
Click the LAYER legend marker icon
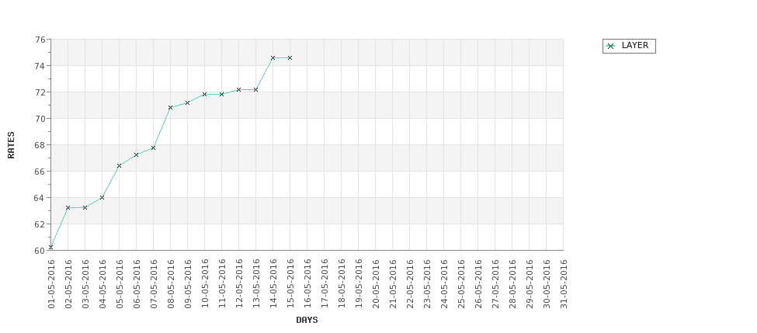click(x=611, y=46)
